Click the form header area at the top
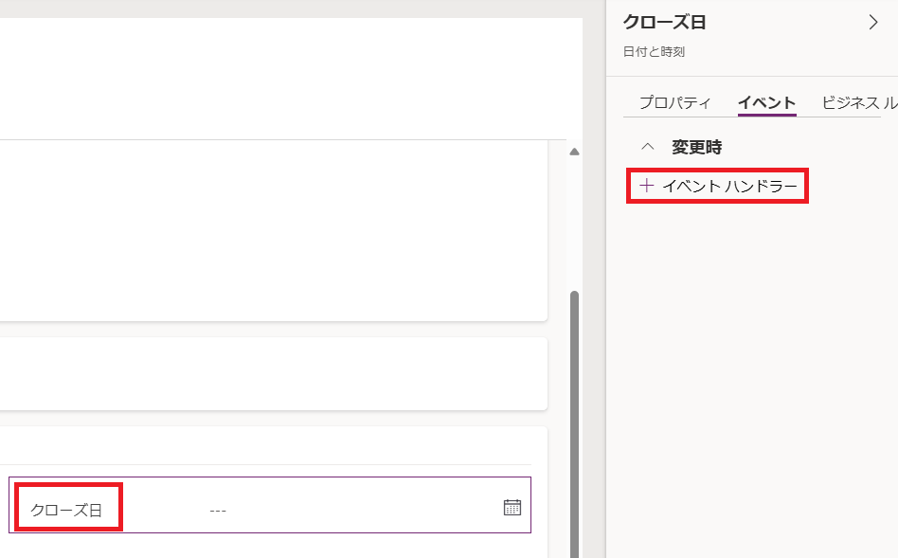The height and width of the screenshot is (558, 898). coord(291,79)
